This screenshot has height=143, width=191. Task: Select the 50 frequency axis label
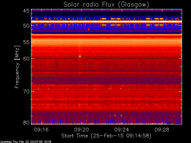26,26
